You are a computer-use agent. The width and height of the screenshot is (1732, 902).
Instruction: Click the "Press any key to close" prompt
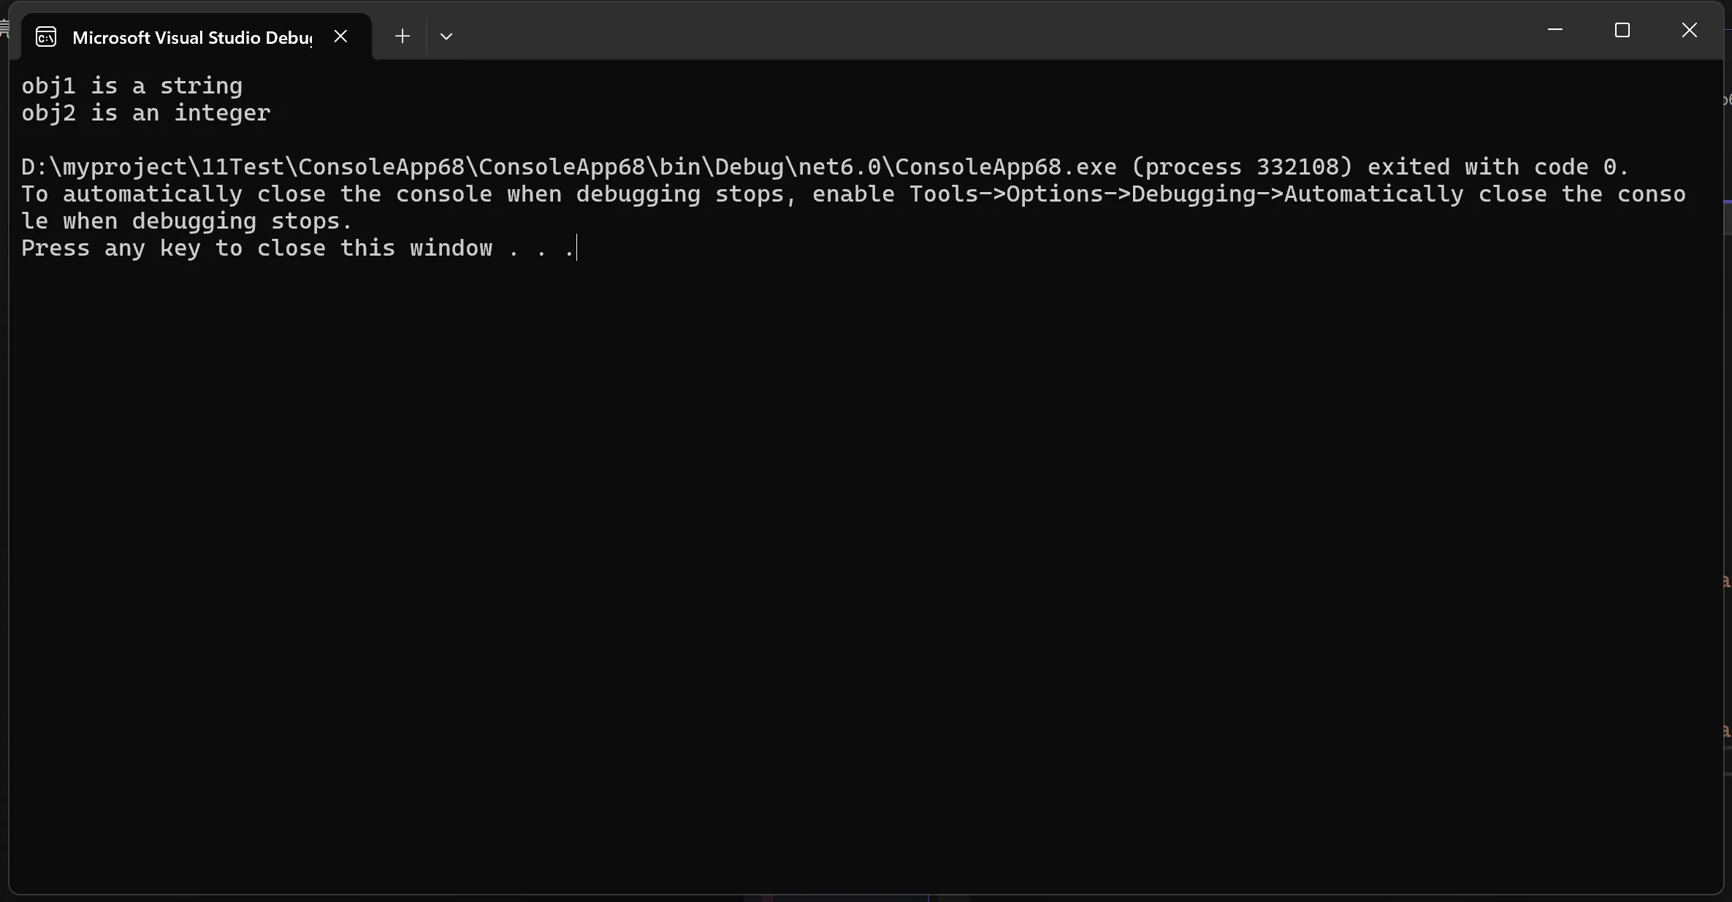point(172,248)
